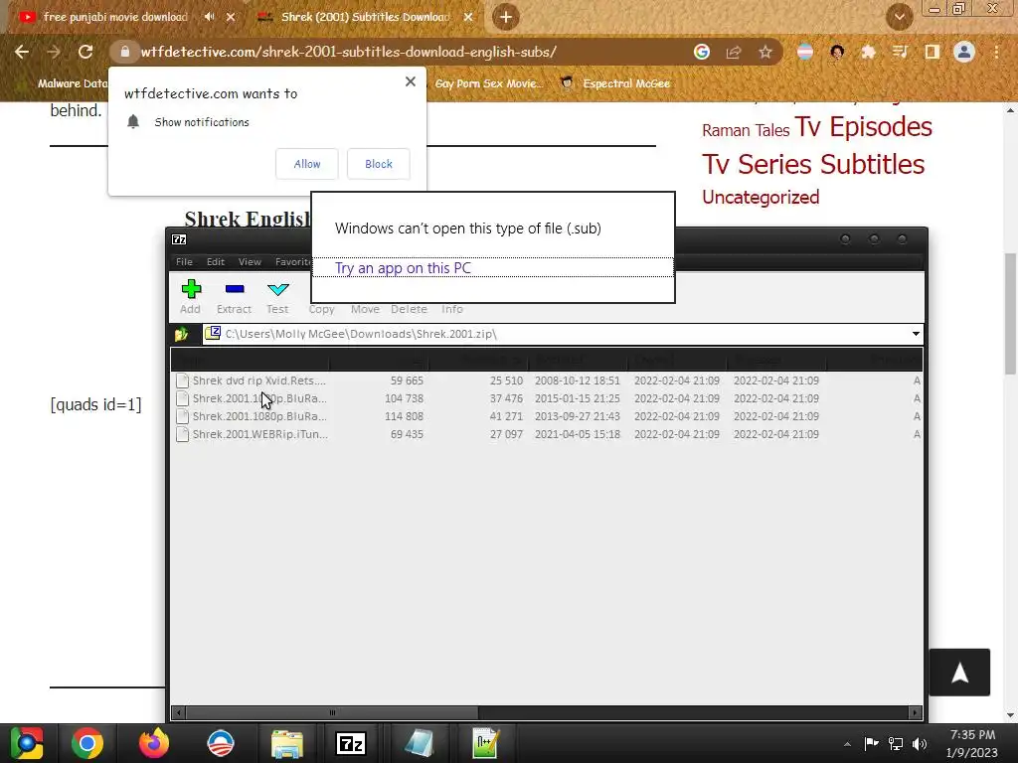
Task: Click the share page icon
Action: (734, 52)
